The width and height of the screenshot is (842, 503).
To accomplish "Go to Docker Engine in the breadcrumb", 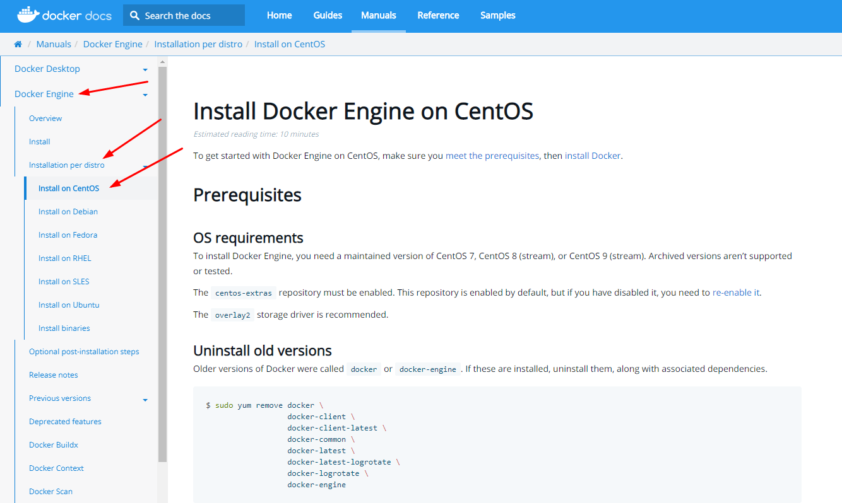I will pyautogui.click(x=113, y=44).
